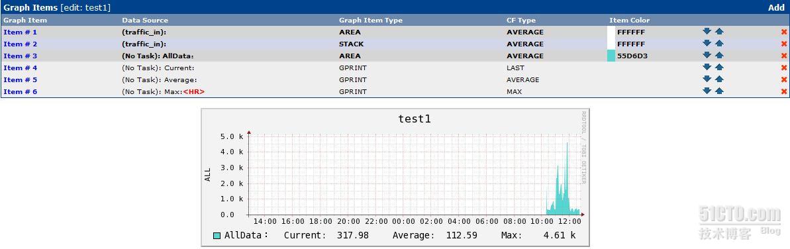Delete Item # 5 with red X
The width and height of the screenshot is (790, 249).
[x=784, y=79]
